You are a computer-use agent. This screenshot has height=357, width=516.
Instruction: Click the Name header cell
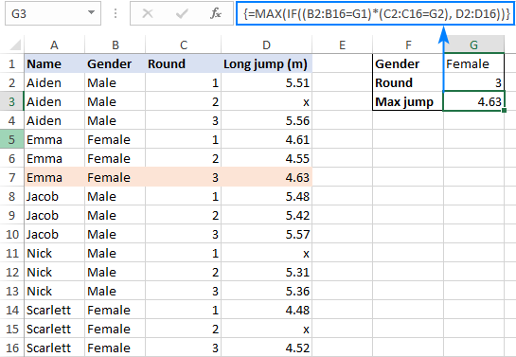54,63
